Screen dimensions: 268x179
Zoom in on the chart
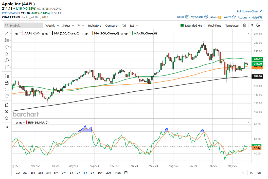point(7,112)
